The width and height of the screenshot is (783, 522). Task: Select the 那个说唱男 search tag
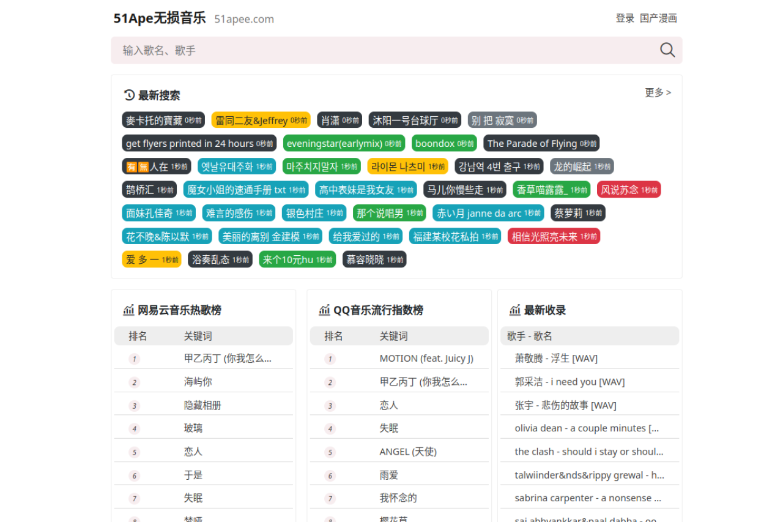pyautogui.click(x=390, y=213)
